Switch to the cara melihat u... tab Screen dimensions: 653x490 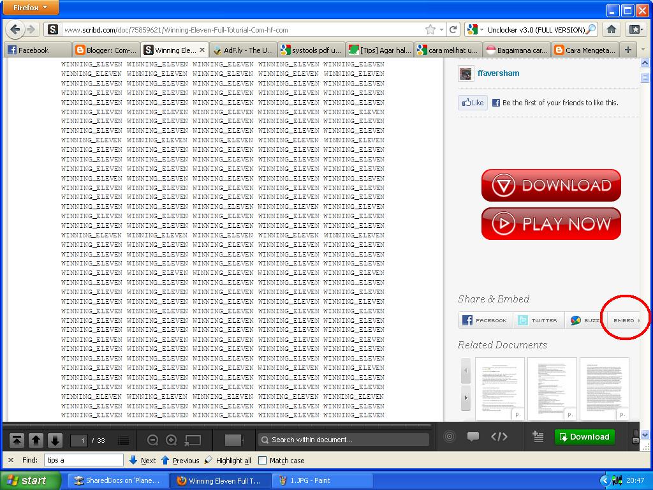448,50
